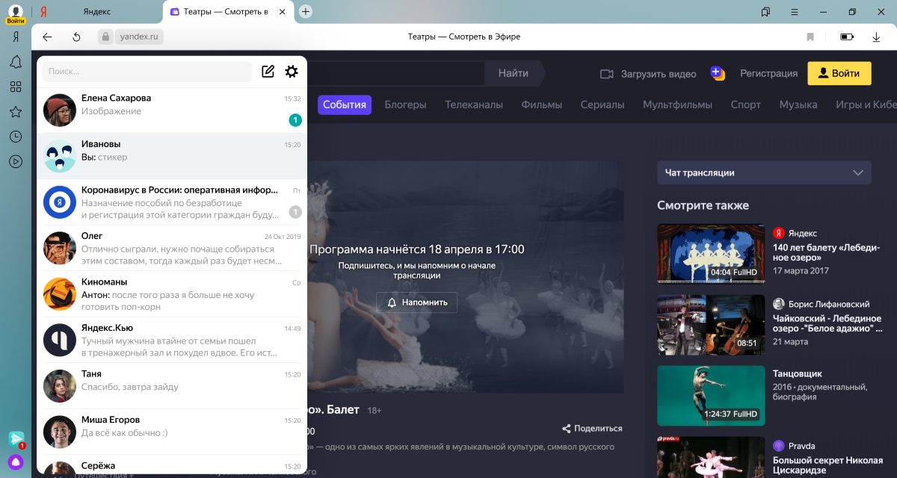Open Яндекс.Кью channel
Image resolution: width=897 pixels, height=478 pixels.
click(172, 340)
